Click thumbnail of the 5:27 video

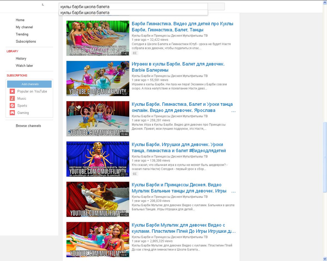click(98, 78)
